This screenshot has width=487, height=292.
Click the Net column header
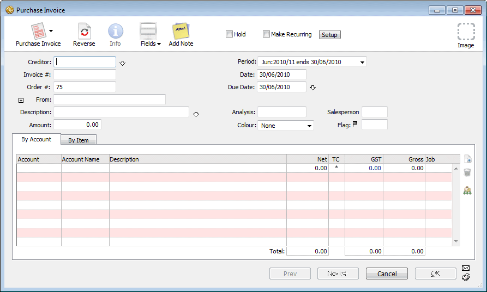tap(308, 159)
